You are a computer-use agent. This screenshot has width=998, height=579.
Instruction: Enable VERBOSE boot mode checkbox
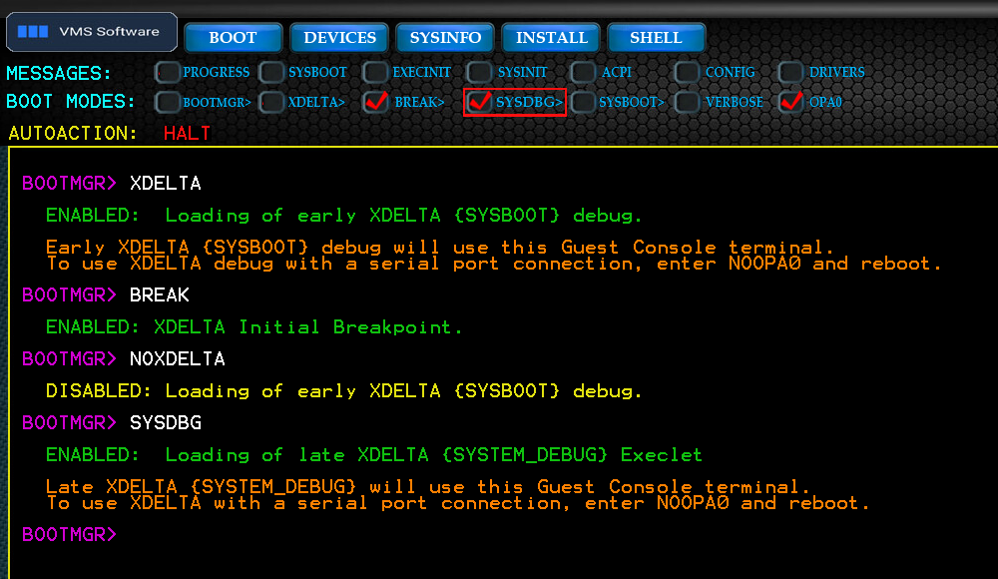pyautogui.click(x=688, y=102)
